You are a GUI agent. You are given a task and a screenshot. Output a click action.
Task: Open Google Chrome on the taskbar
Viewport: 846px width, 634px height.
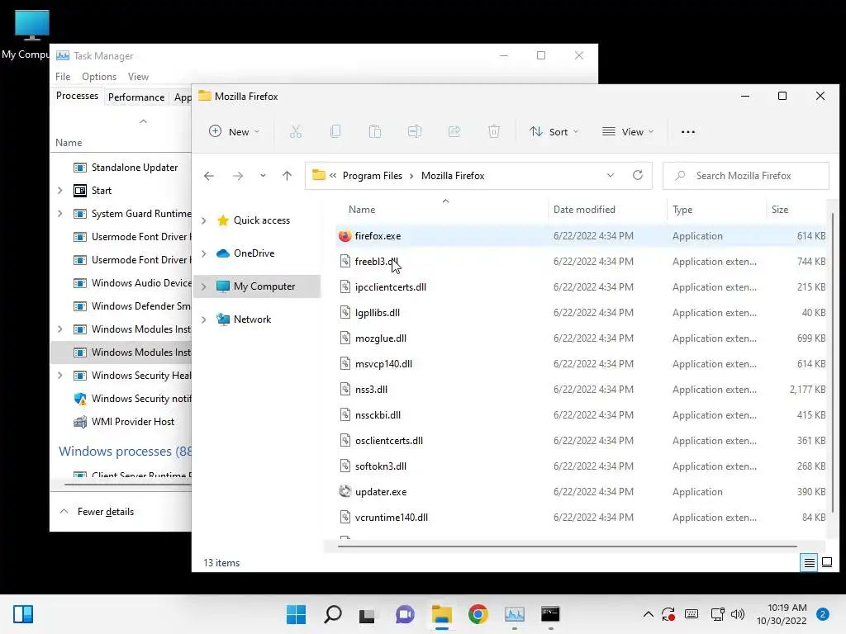coord(478,614)
